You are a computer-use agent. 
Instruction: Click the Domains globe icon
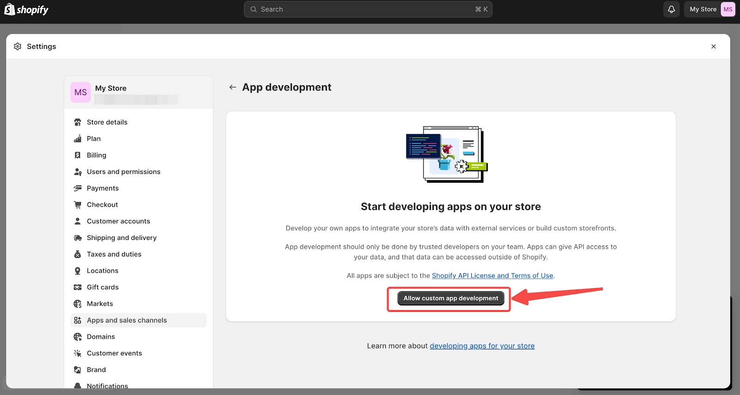point(78,337)
